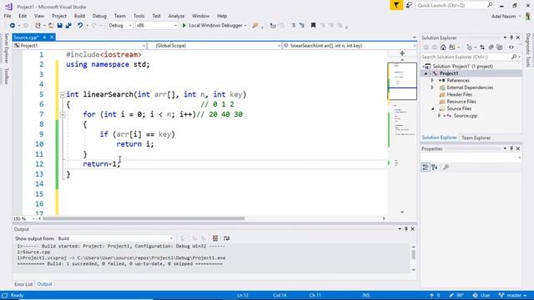Open the linearSearch member dropdown
Viewport: 534px width, 300px height.
point(350,46)
